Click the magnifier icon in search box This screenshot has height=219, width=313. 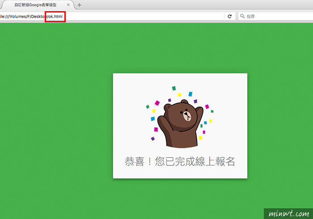pos(242,16)
